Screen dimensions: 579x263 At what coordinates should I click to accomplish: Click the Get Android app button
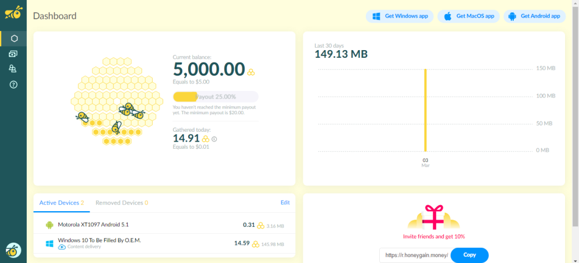[534, 16]
